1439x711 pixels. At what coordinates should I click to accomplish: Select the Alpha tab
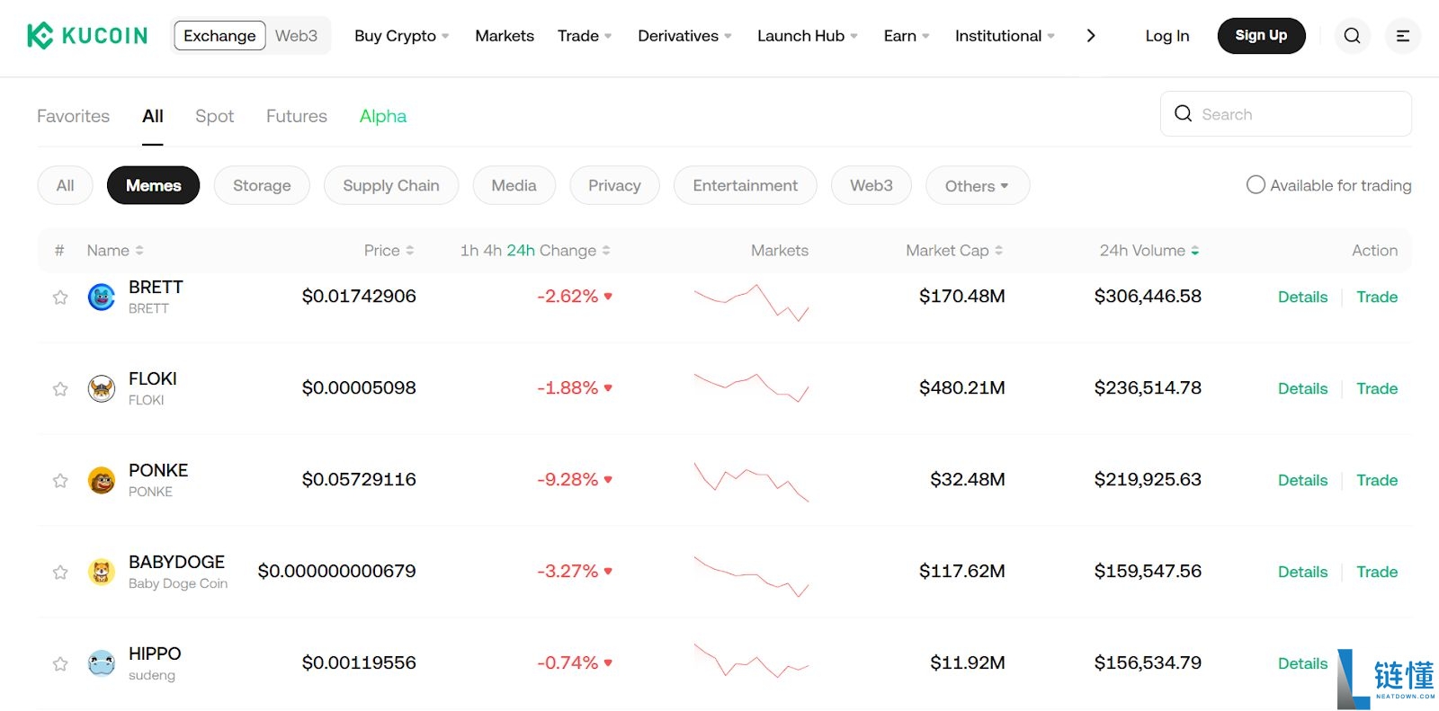point(383,116)
